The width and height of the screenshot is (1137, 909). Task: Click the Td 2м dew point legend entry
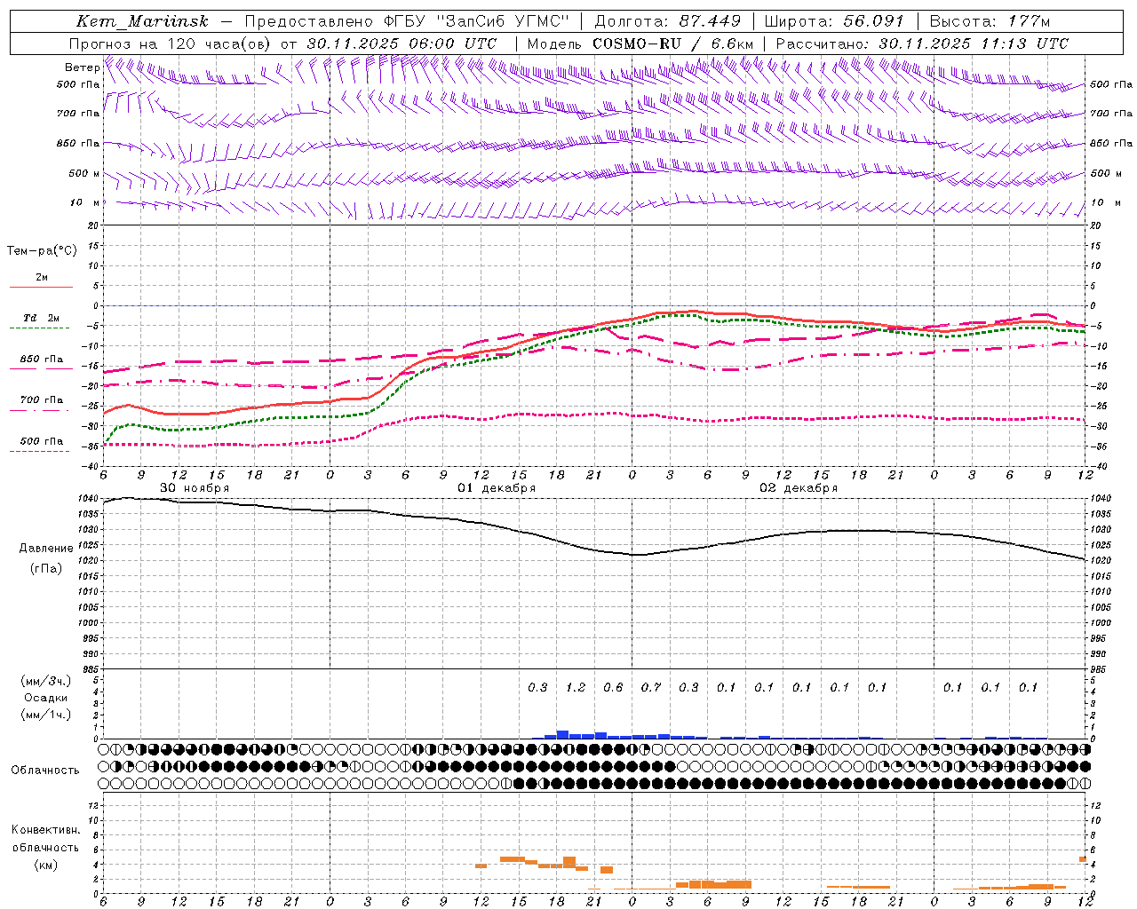click(41, 318)
